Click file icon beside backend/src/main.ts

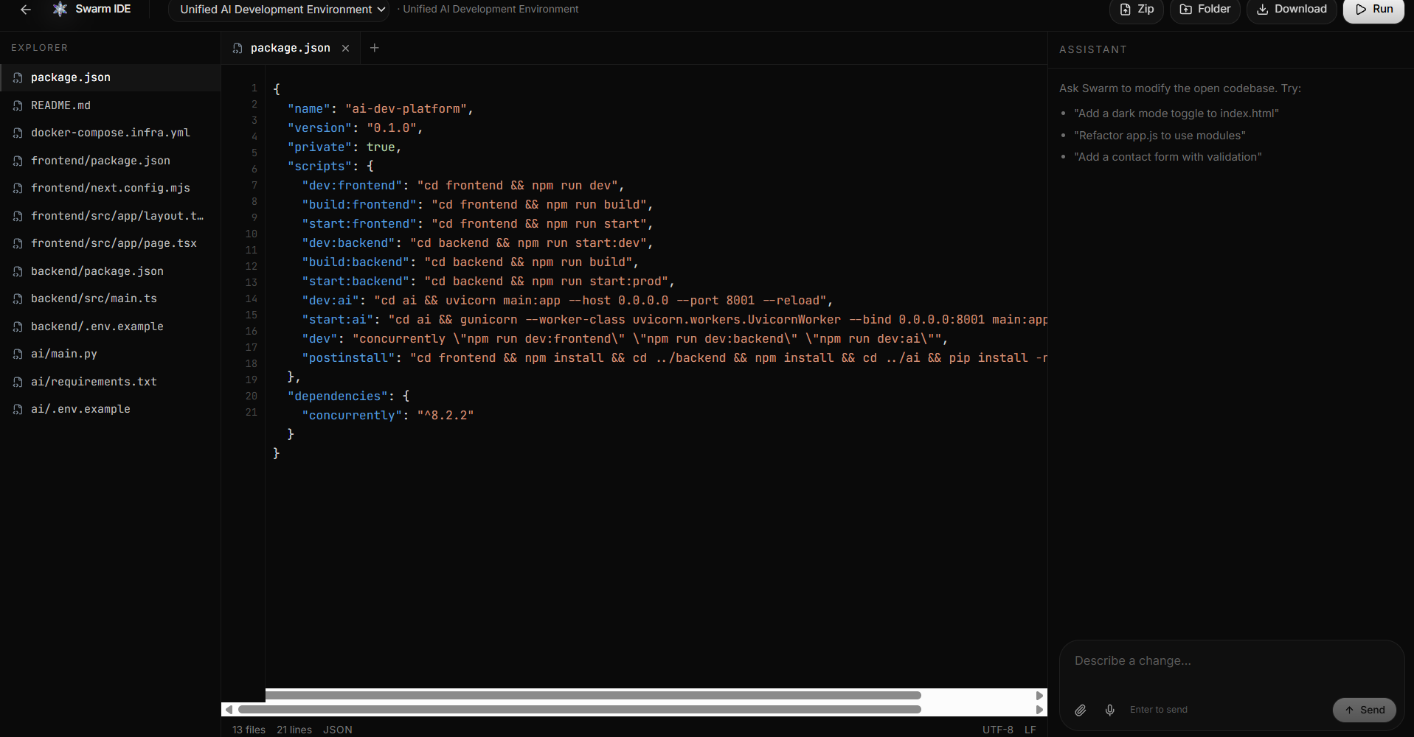[x=18, y=298]
